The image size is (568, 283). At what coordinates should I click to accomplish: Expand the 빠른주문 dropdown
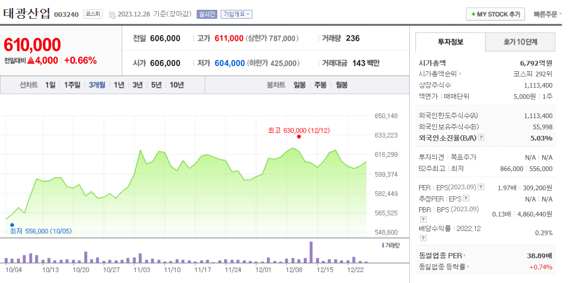[547, 14]
